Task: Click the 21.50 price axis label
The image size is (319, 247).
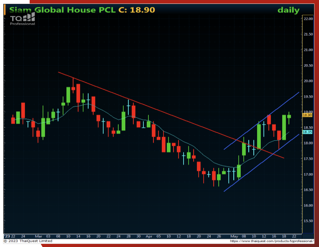Action: pos(308,34)
